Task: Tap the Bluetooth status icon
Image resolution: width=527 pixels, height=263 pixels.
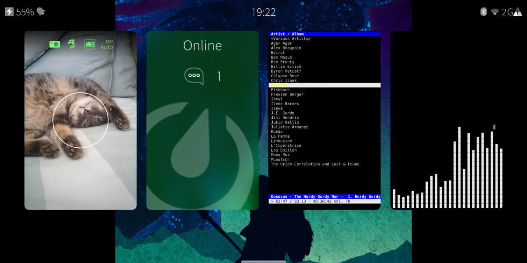Action: point(484,12)
